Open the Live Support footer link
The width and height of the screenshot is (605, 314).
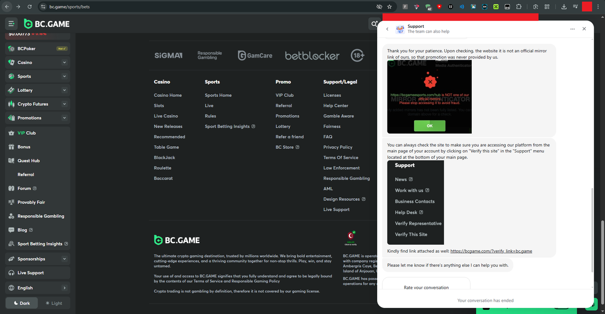(x=337, y=210)
